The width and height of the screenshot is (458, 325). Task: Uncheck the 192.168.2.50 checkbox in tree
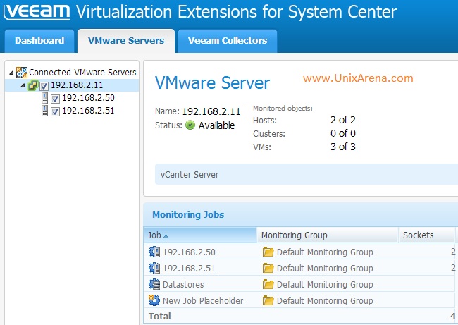[x=55, y=99]
